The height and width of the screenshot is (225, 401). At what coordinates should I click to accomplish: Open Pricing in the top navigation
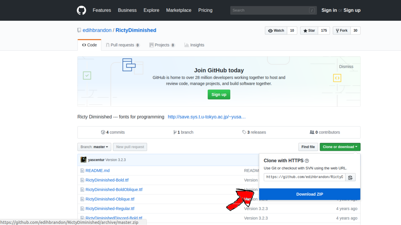[x=205, y=10]
